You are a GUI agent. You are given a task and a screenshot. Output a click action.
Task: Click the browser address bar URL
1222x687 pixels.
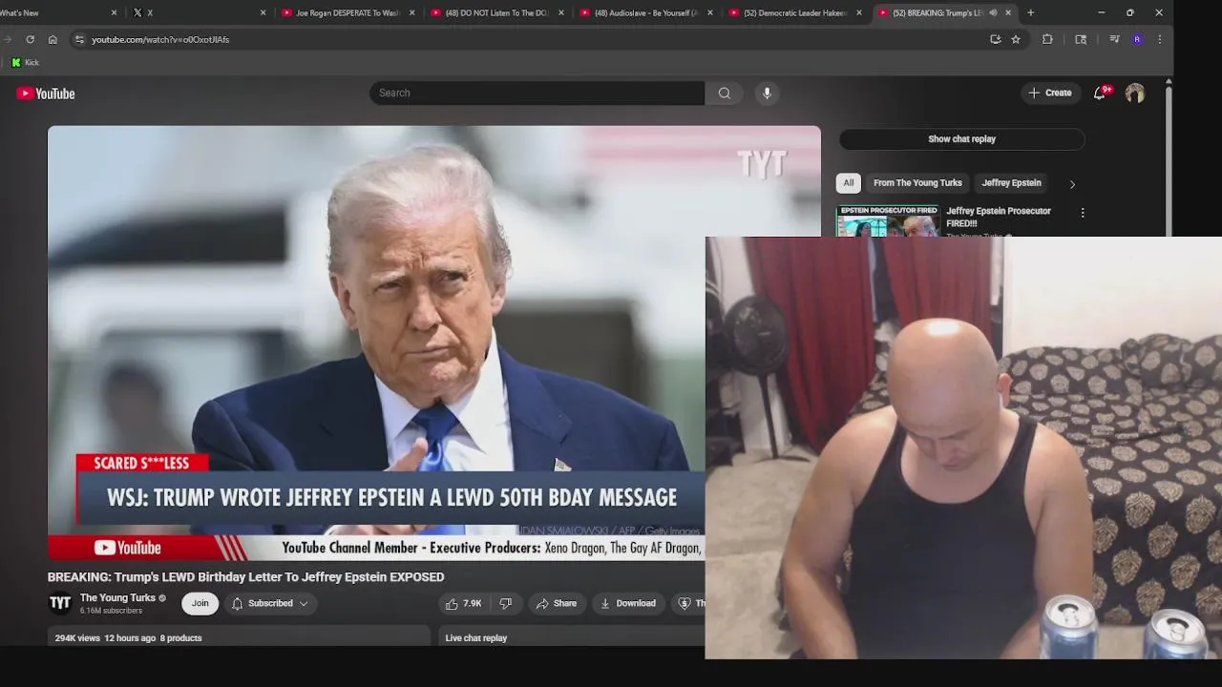(160, 39)
